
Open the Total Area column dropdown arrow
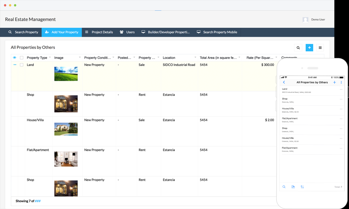239,57
